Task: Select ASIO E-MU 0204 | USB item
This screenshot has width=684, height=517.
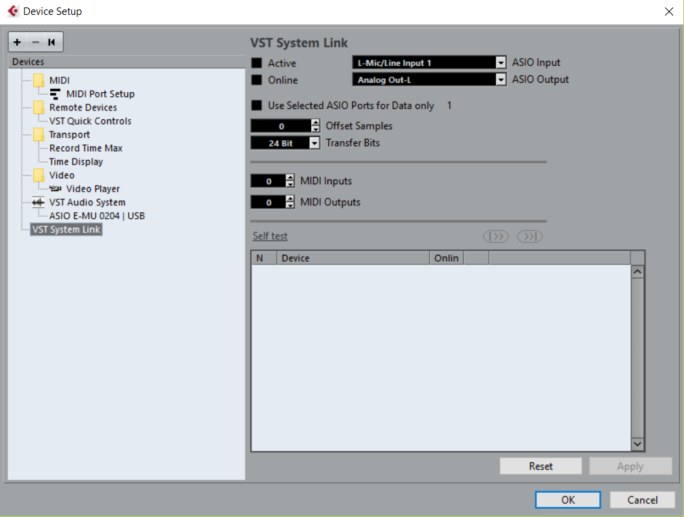Action: pos(97,215)
